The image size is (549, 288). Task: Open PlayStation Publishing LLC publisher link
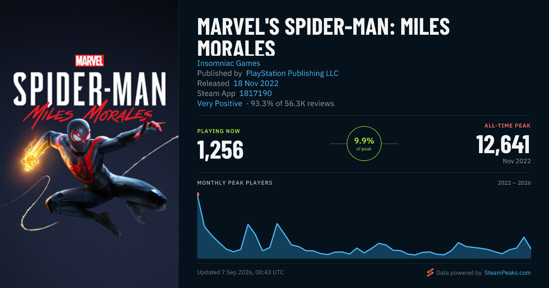pos(292,73)
